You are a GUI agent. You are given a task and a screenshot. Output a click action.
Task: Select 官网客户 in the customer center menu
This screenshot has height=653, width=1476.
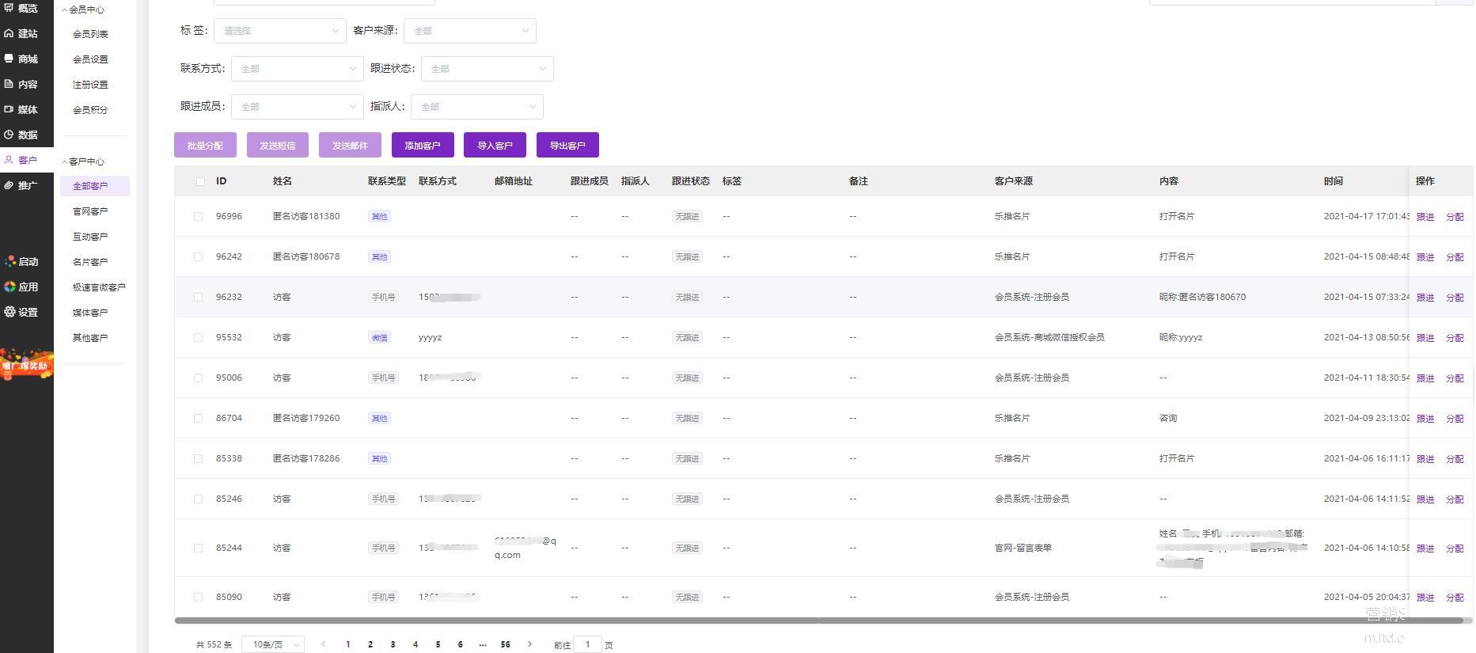(x=90, y=211)
